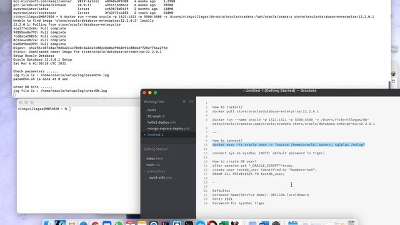Click the highlighted 'docker exec -it oracle' line
Screen dimensions: 400x225
(289, 144)
